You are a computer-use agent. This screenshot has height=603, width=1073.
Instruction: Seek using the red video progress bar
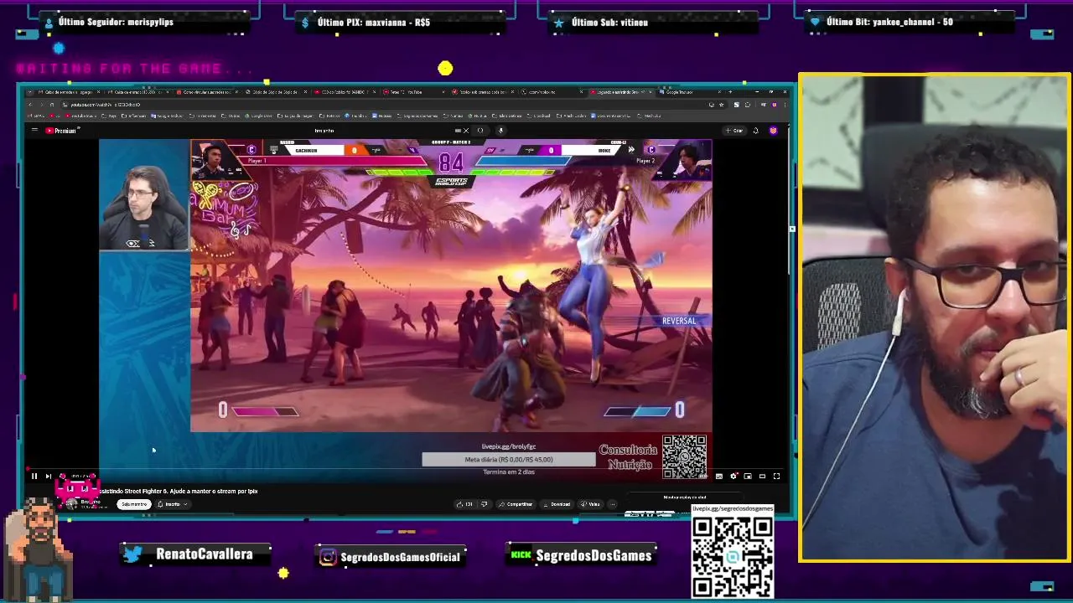point(406,469)
